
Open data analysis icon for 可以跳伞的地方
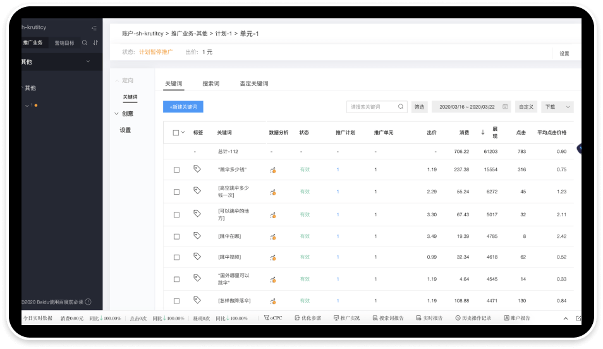[x=272, y=215]
